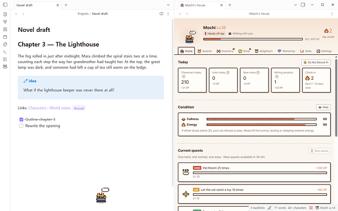Viewport: 338px width, 211px height.
Task: Open the Pet Mochi 25 times quest card
Action: pyautogui.click(x=254, y=172)
